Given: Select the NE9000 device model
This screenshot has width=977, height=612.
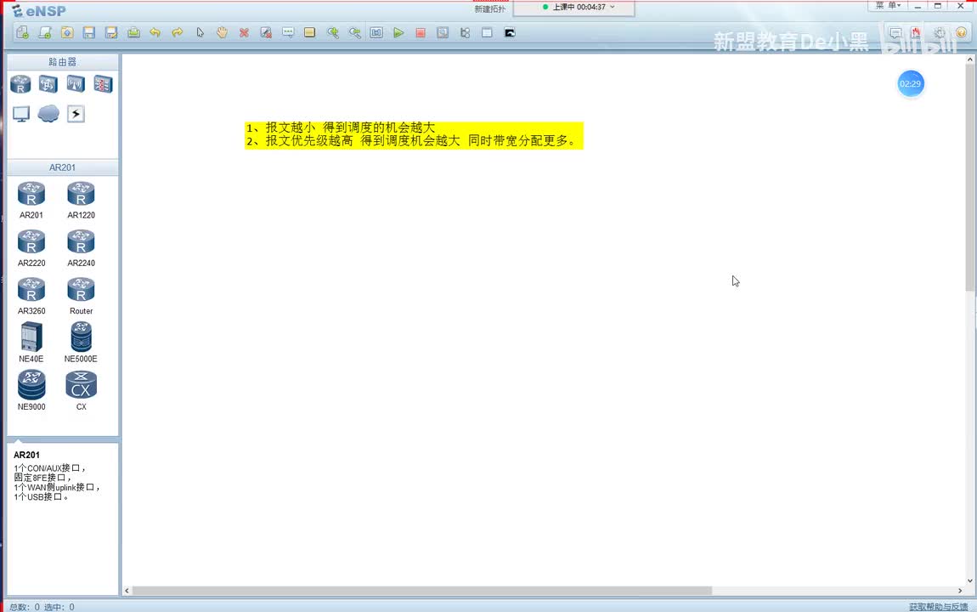Looking at the screenshot, I should [31, 390].
